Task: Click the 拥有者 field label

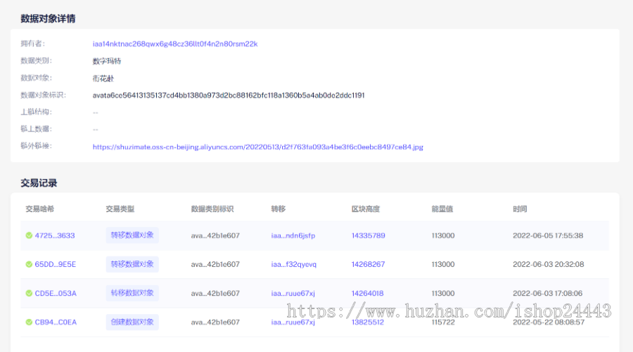Action: (32, 44)
